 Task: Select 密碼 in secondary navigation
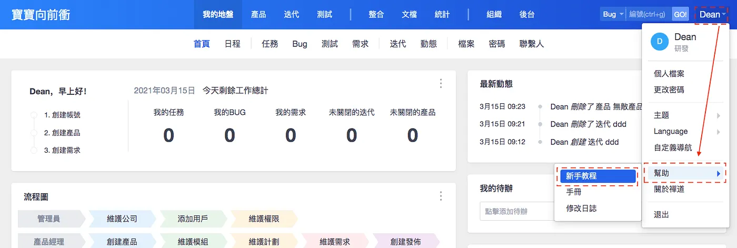pyautogui.click(x=497, y=44)
